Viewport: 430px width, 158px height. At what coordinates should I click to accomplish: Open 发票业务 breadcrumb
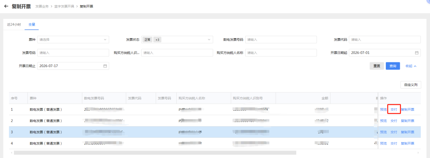pyautogui.click(x=42, y=6)
